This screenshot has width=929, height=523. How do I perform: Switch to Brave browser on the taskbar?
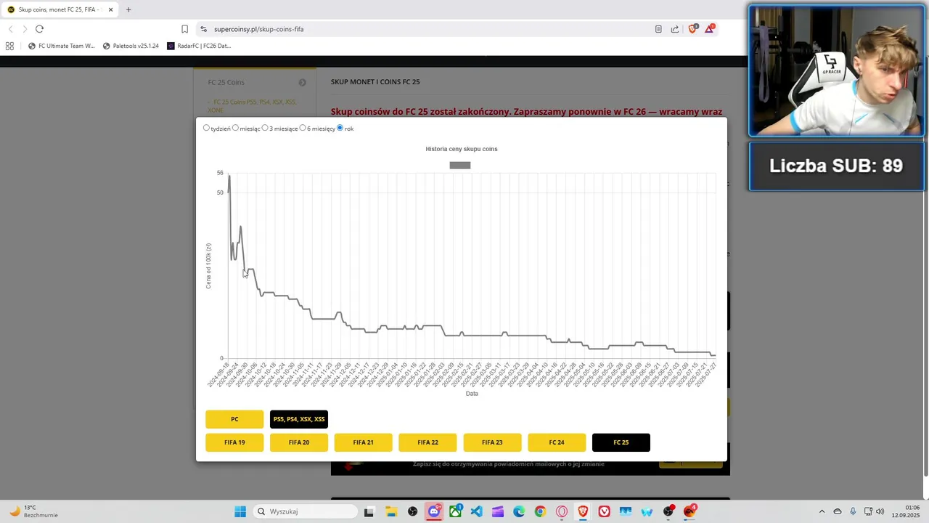[x=583, y=511]
